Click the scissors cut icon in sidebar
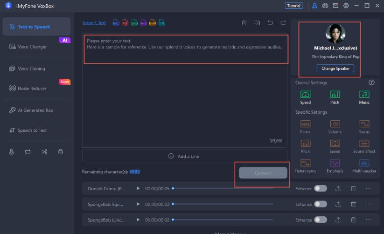Screen dimensions: 384x234 44,152
